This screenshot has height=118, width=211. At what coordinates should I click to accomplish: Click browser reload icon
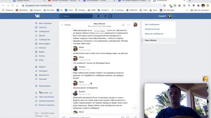(x=13, y=6)
